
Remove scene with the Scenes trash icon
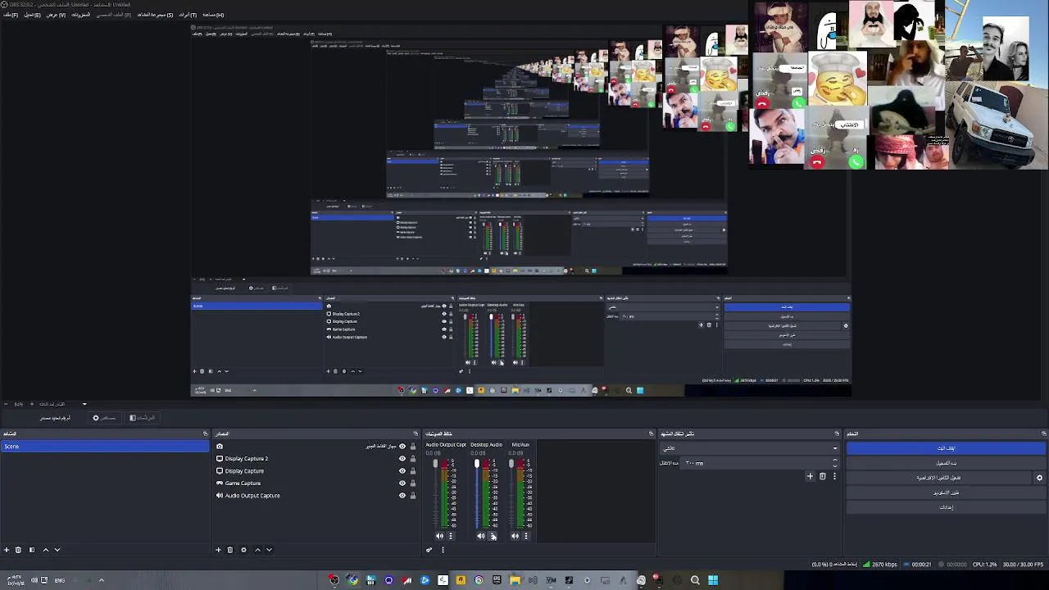18,550
